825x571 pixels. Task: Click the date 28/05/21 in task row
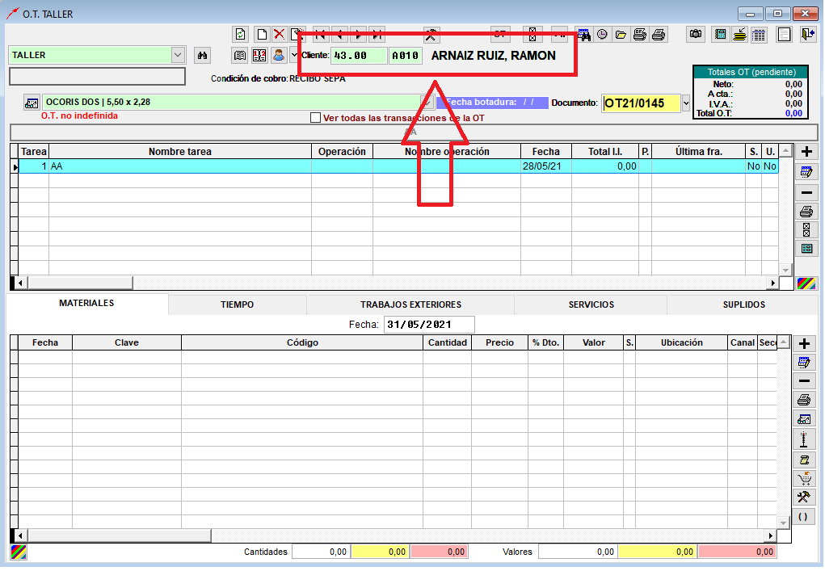[x=542, y=166]
